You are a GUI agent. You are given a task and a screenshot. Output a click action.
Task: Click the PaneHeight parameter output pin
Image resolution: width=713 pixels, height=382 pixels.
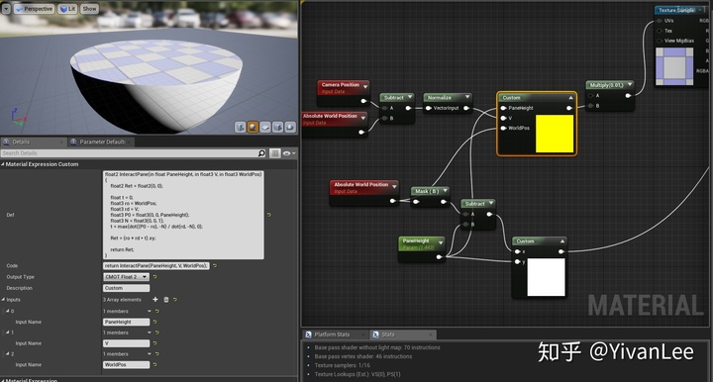[439, 257]
